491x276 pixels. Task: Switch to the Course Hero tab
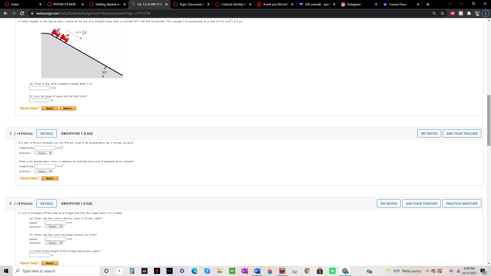(398, 4)
